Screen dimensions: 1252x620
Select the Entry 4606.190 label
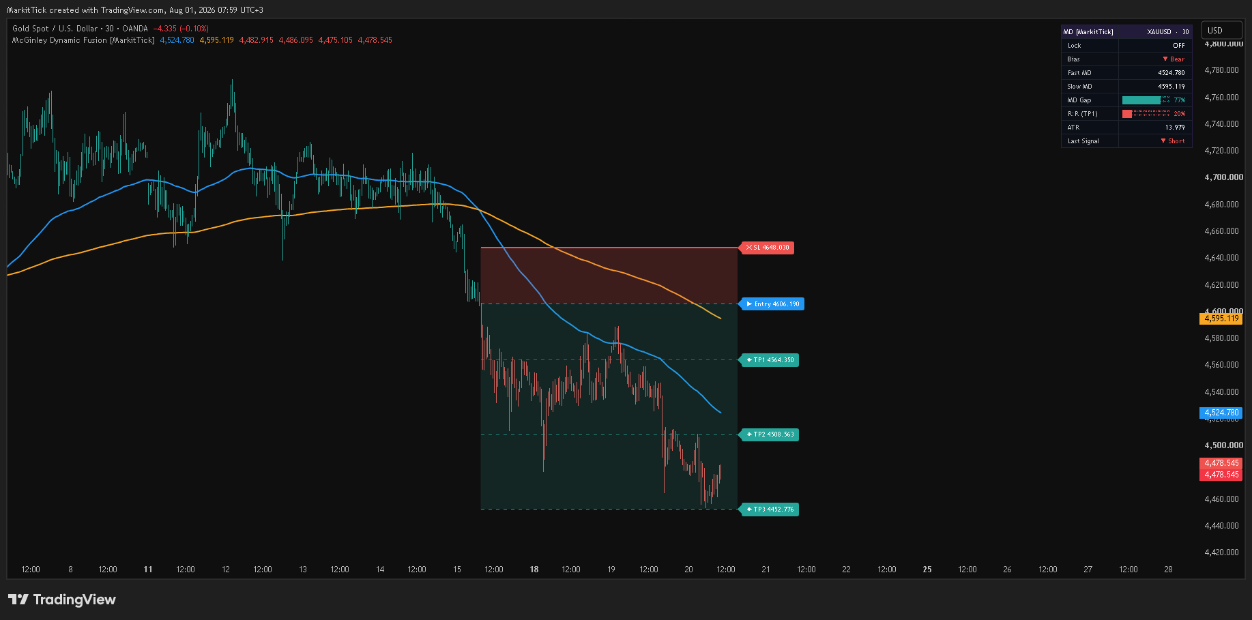[x=772, y=304]
